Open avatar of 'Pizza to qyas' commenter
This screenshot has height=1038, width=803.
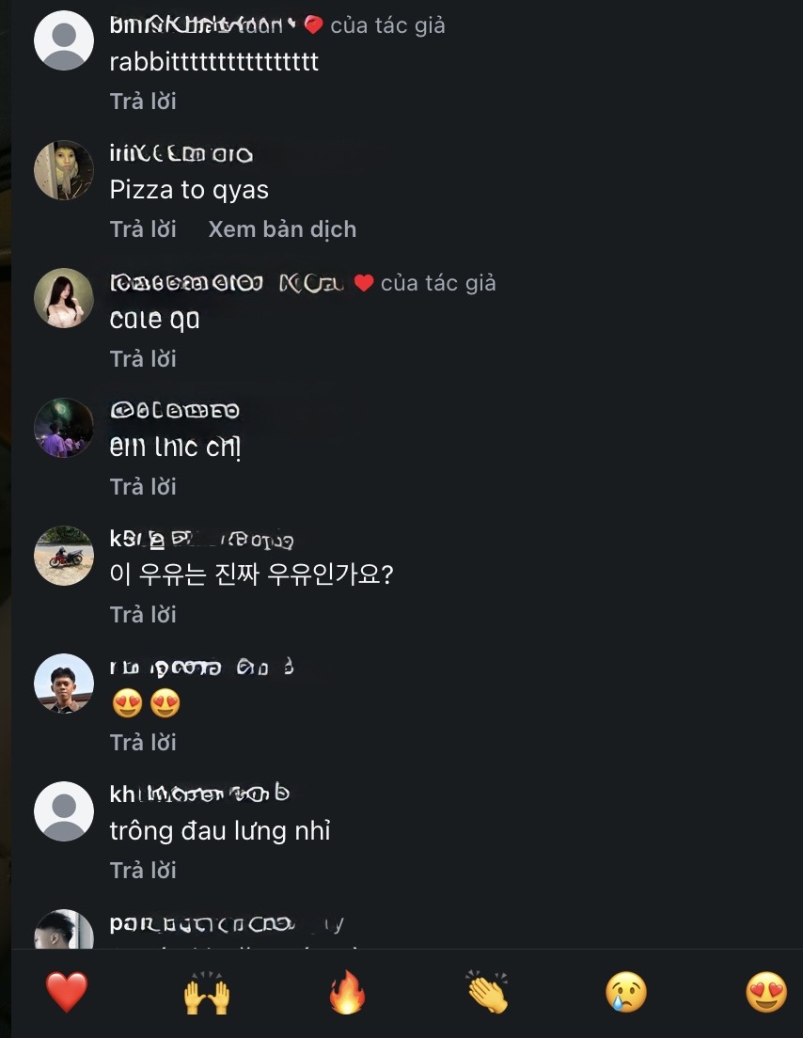point(64,170)
